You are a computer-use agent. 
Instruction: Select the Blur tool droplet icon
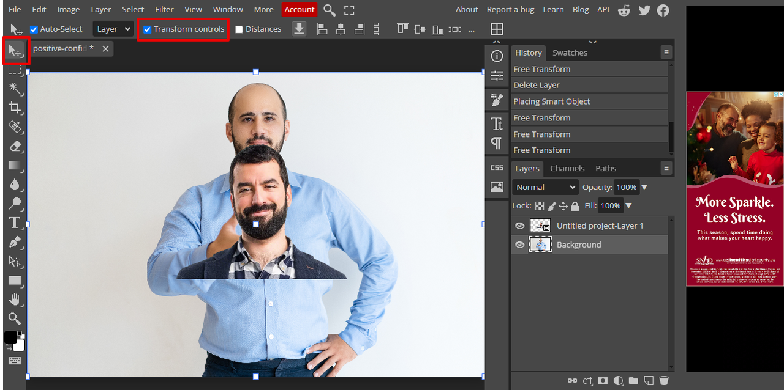[x=15, y=185]
